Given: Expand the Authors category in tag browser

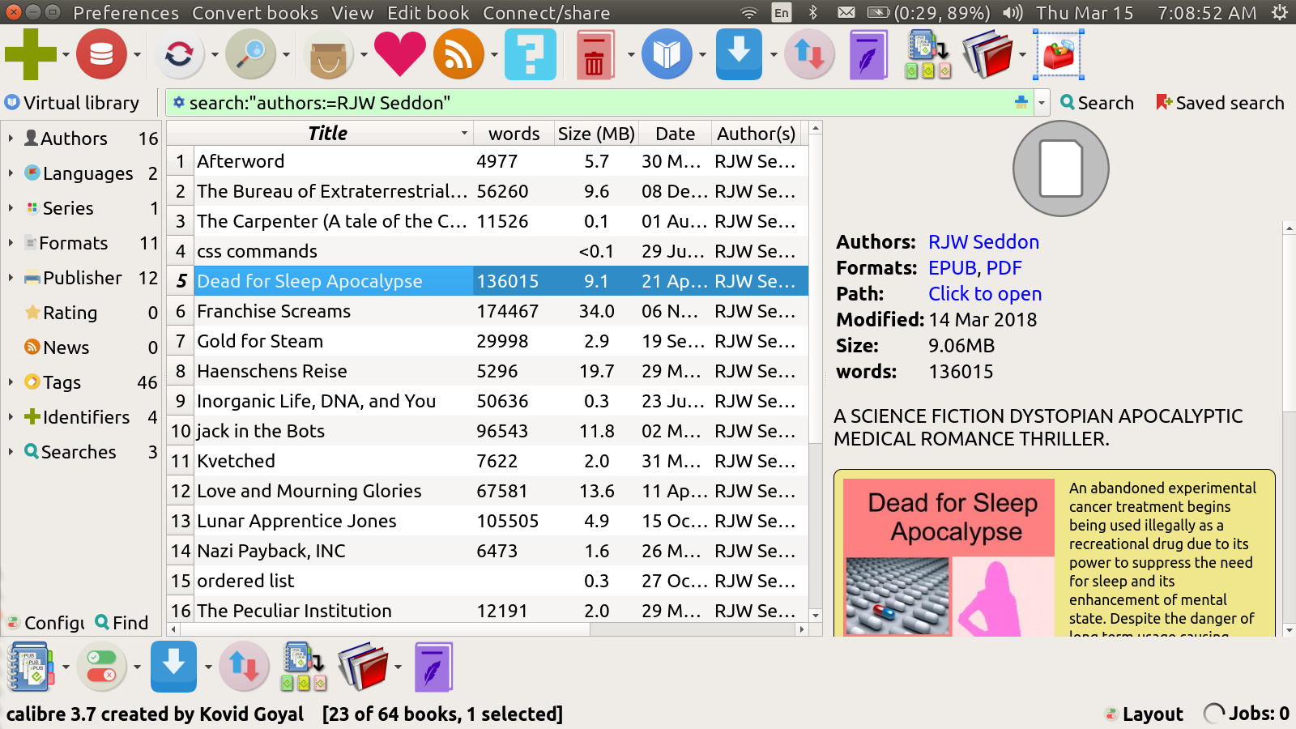Looking at the screenshot, I should [11, 139].
